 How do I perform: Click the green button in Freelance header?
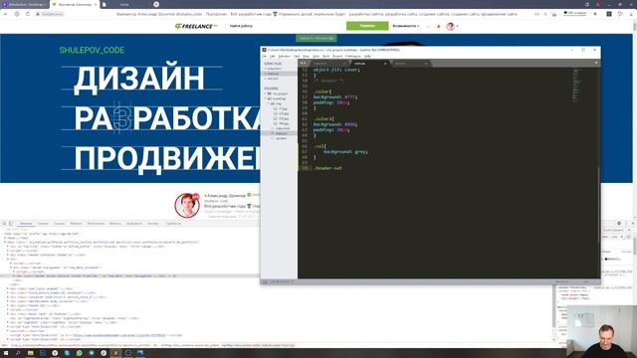click(367, 26)
